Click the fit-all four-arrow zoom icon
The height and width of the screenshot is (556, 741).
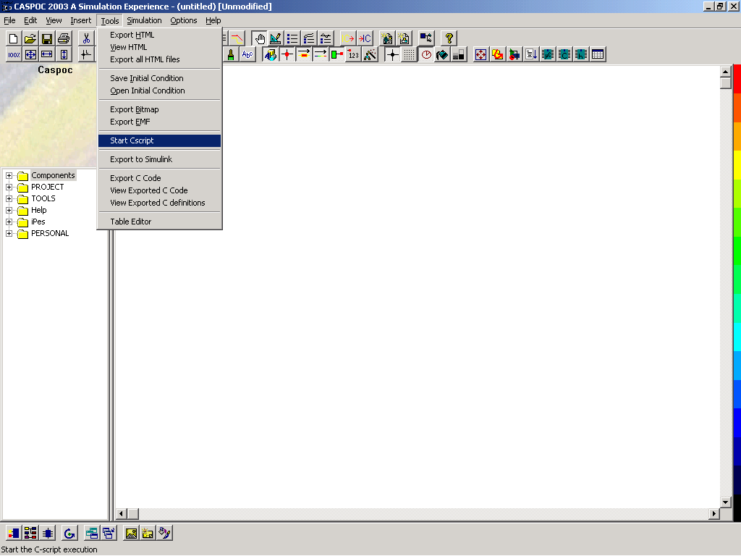coord(30,54)
